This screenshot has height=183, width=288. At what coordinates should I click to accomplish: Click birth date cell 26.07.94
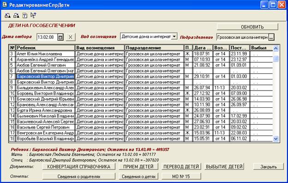203,88
